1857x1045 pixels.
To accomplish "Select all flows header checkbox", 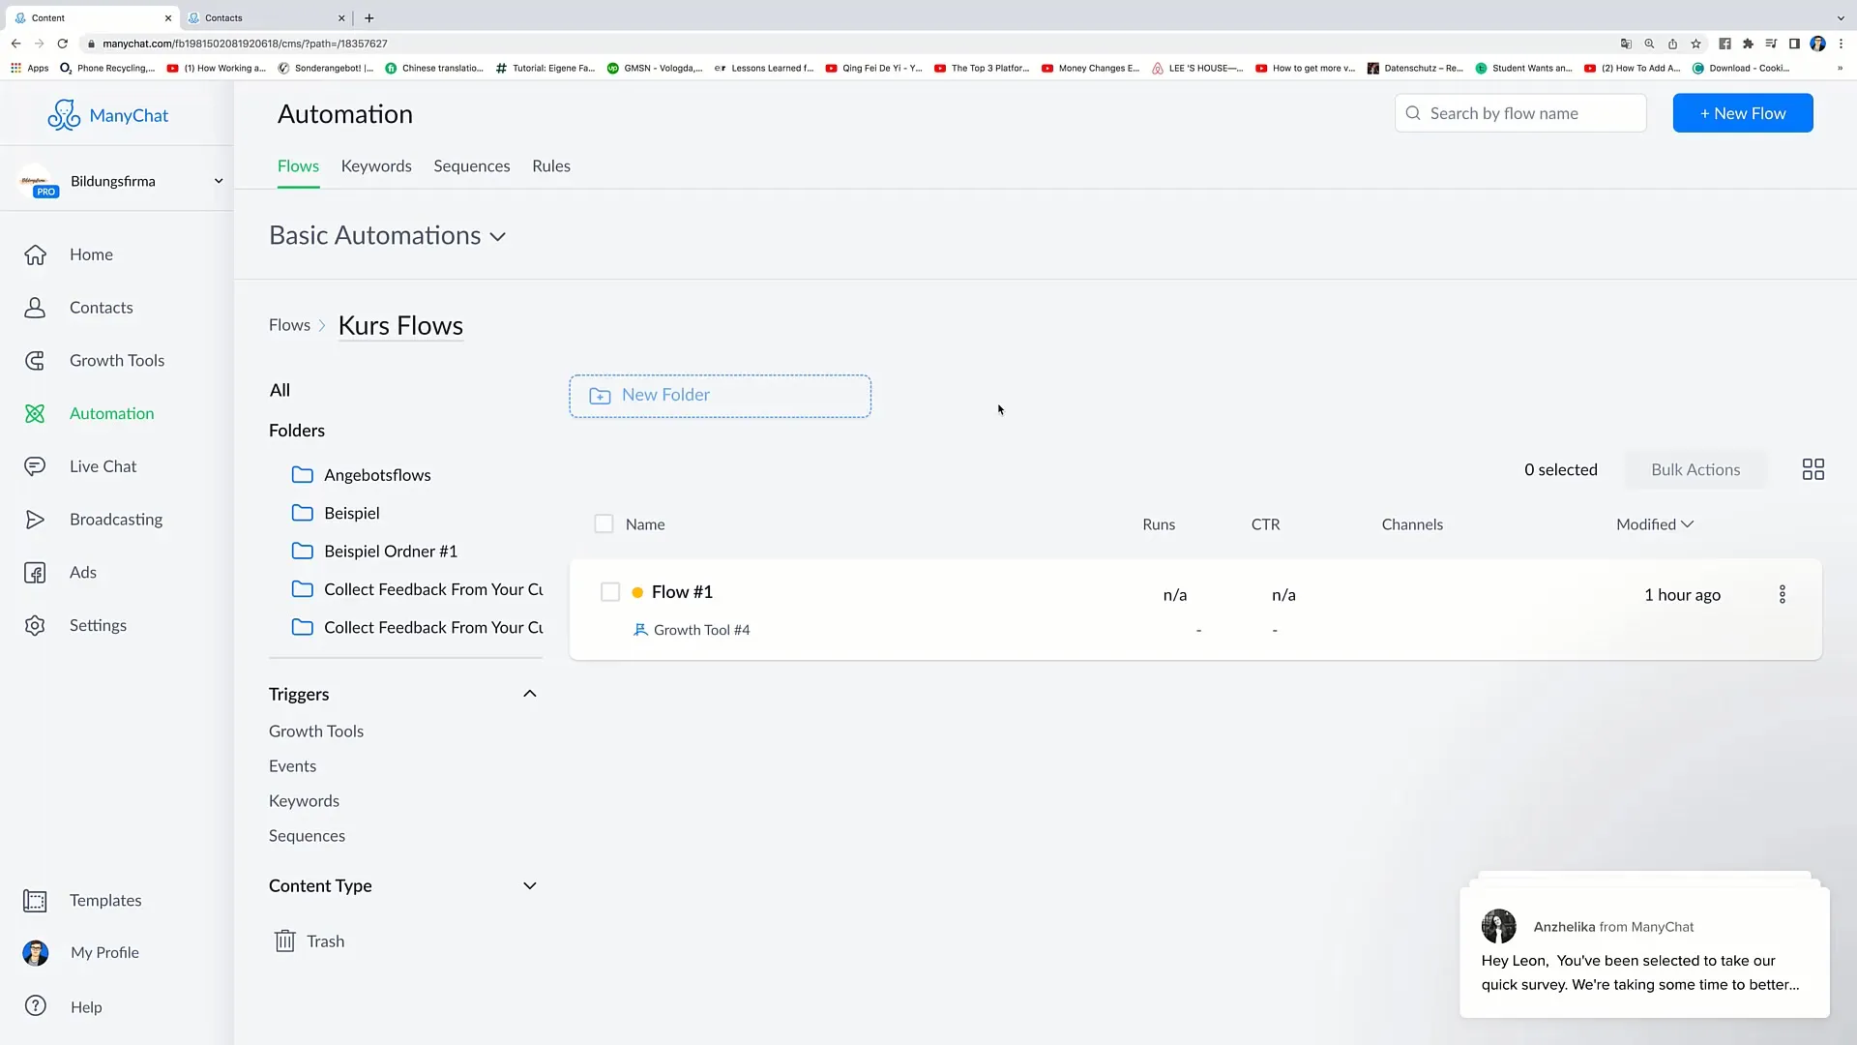I will [604, 524].
